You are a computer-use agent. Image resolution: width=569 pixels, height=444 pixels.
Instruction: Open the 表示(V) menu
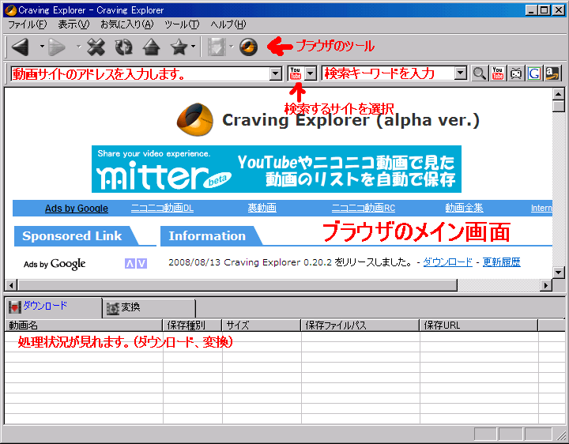(73, 24)
